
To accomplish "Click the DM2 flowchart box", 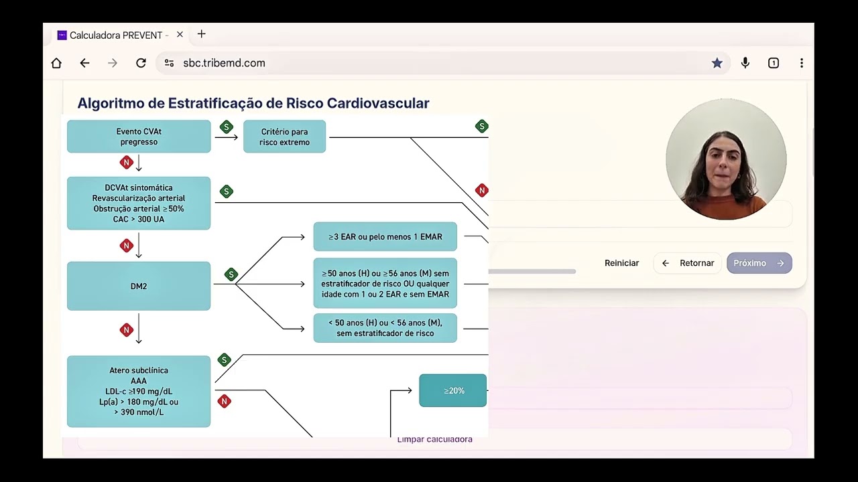I will pyautogui.click(x=139, y=286).
